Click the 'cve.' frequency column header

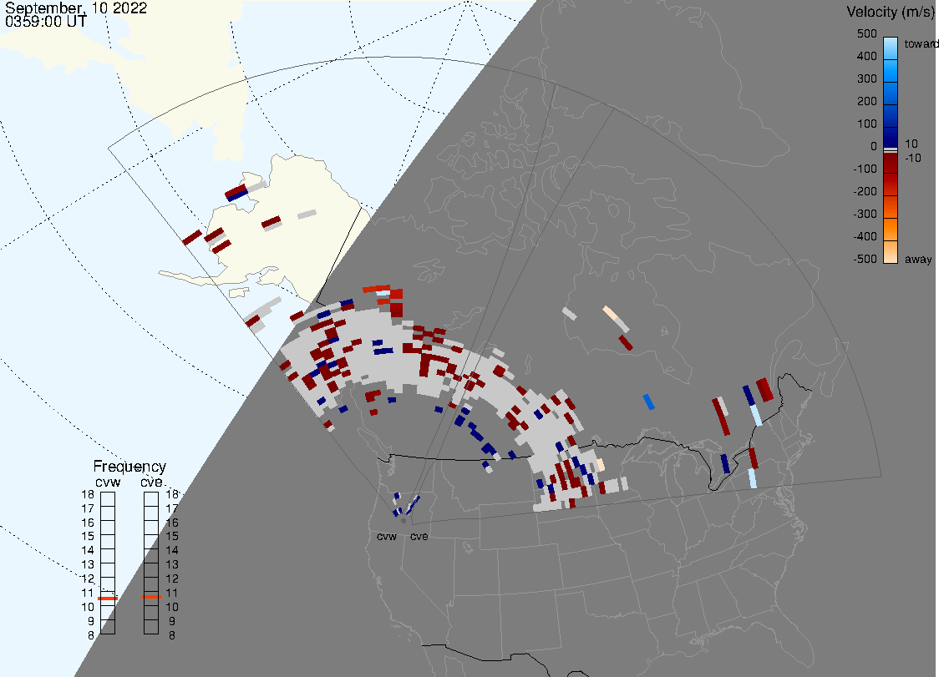[x=151, y=482]
